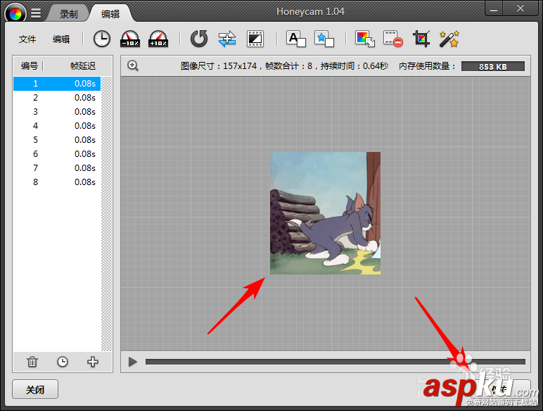Click the 编号 column header

point(29,65)
